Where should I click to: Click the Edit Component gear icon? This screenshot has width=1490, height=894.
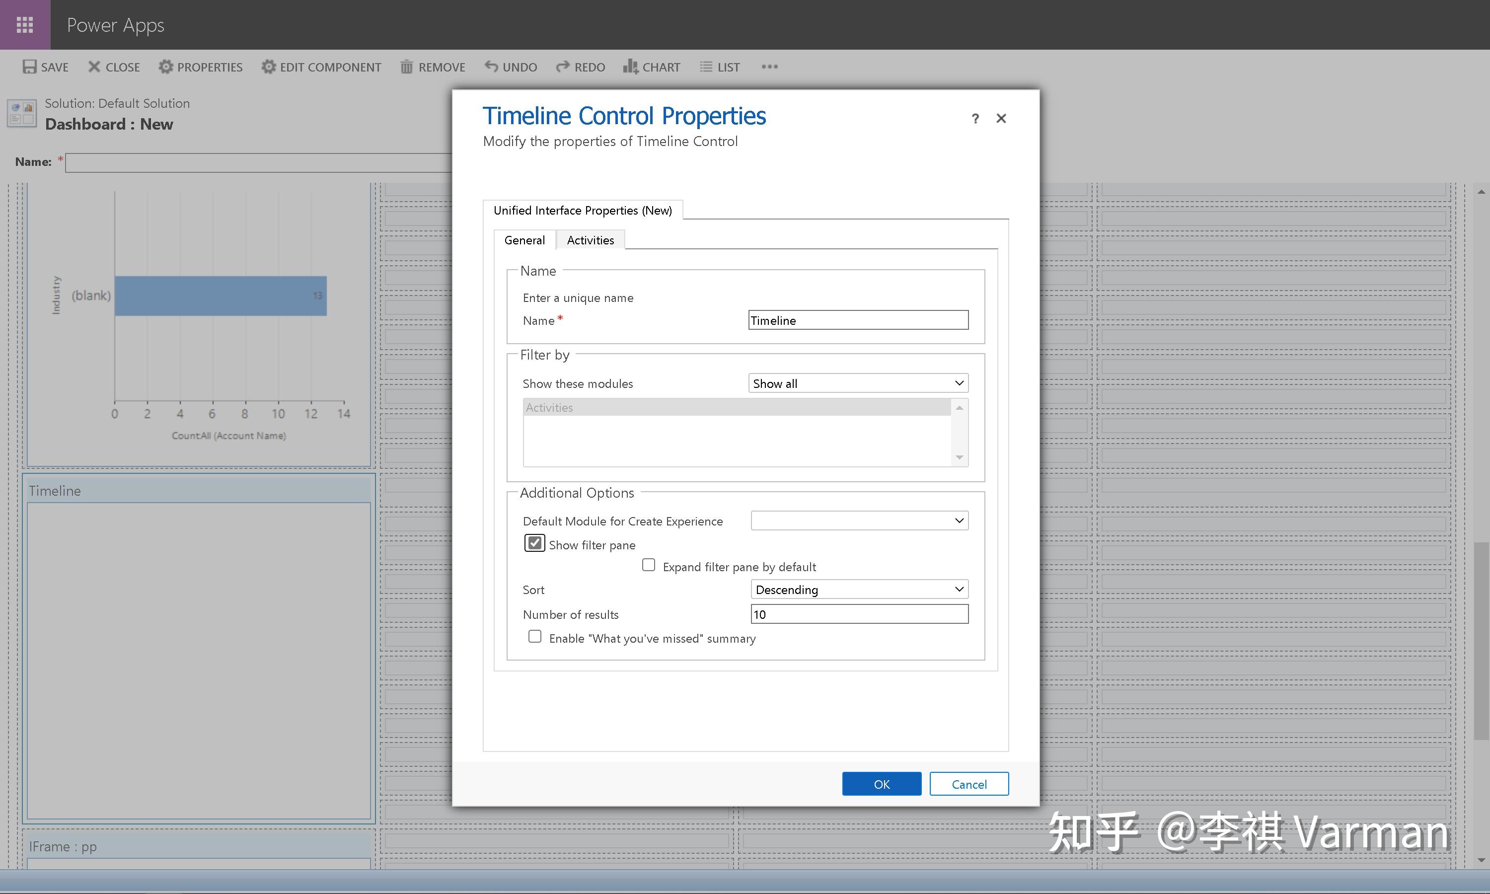[269, 67]
